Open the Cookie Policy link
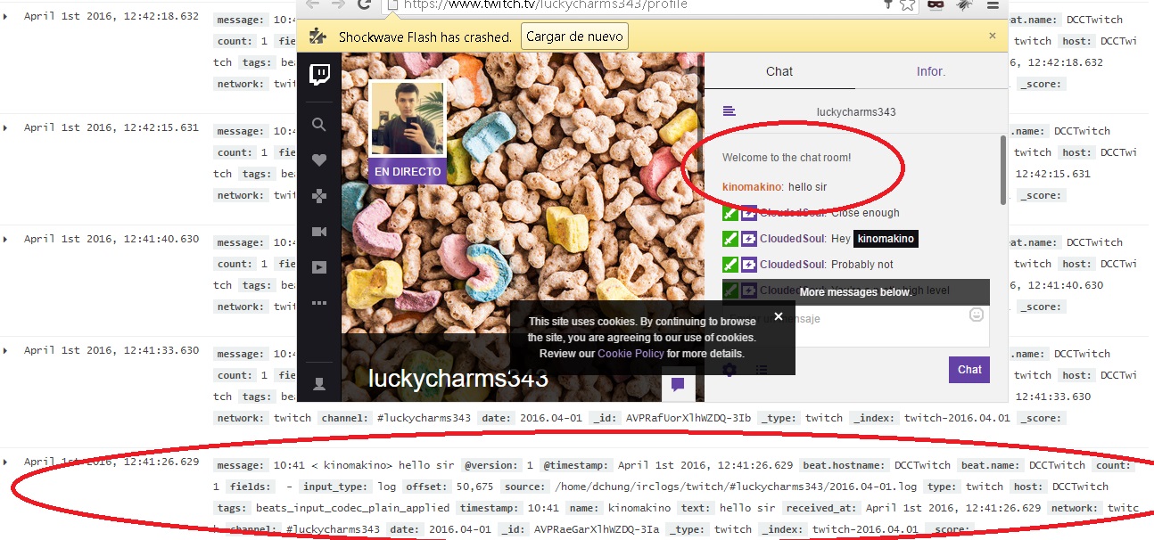Screen dimensions: 1154x540 [631, 354]
